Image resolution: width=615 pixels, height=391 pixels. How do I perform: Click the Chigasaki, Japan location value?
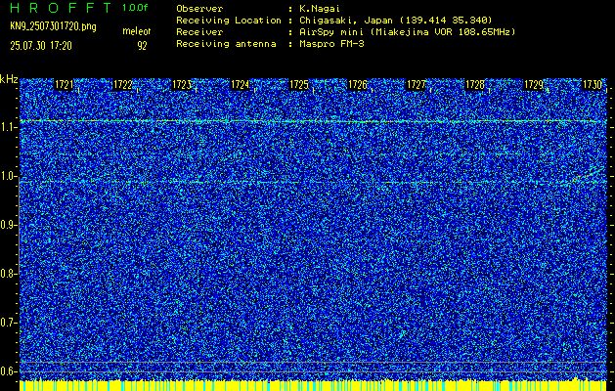pos(396,21)
